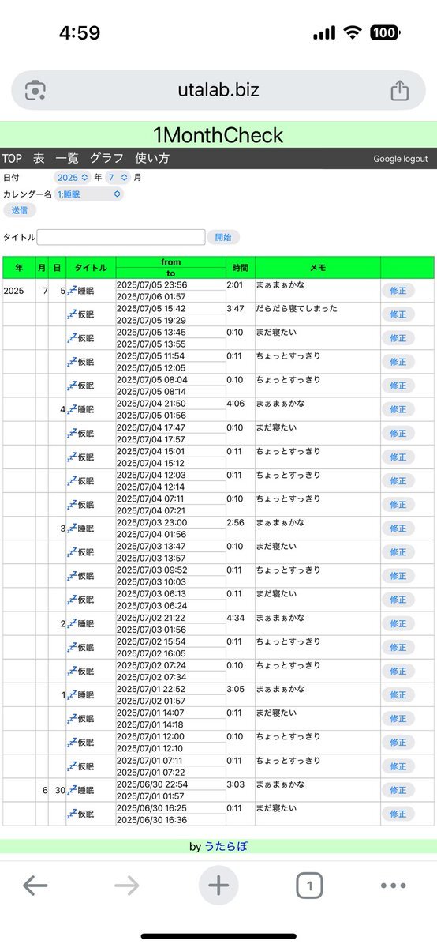Tap the sleep icon on the 2025/07/05 23:56 row
The width and height of the screenshot is (437, 948).
pos(72,290)
